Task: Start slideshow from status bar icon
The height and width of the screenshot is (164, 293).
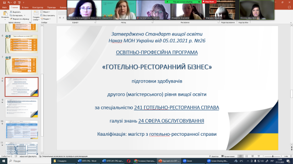Action: click(259, 156)
